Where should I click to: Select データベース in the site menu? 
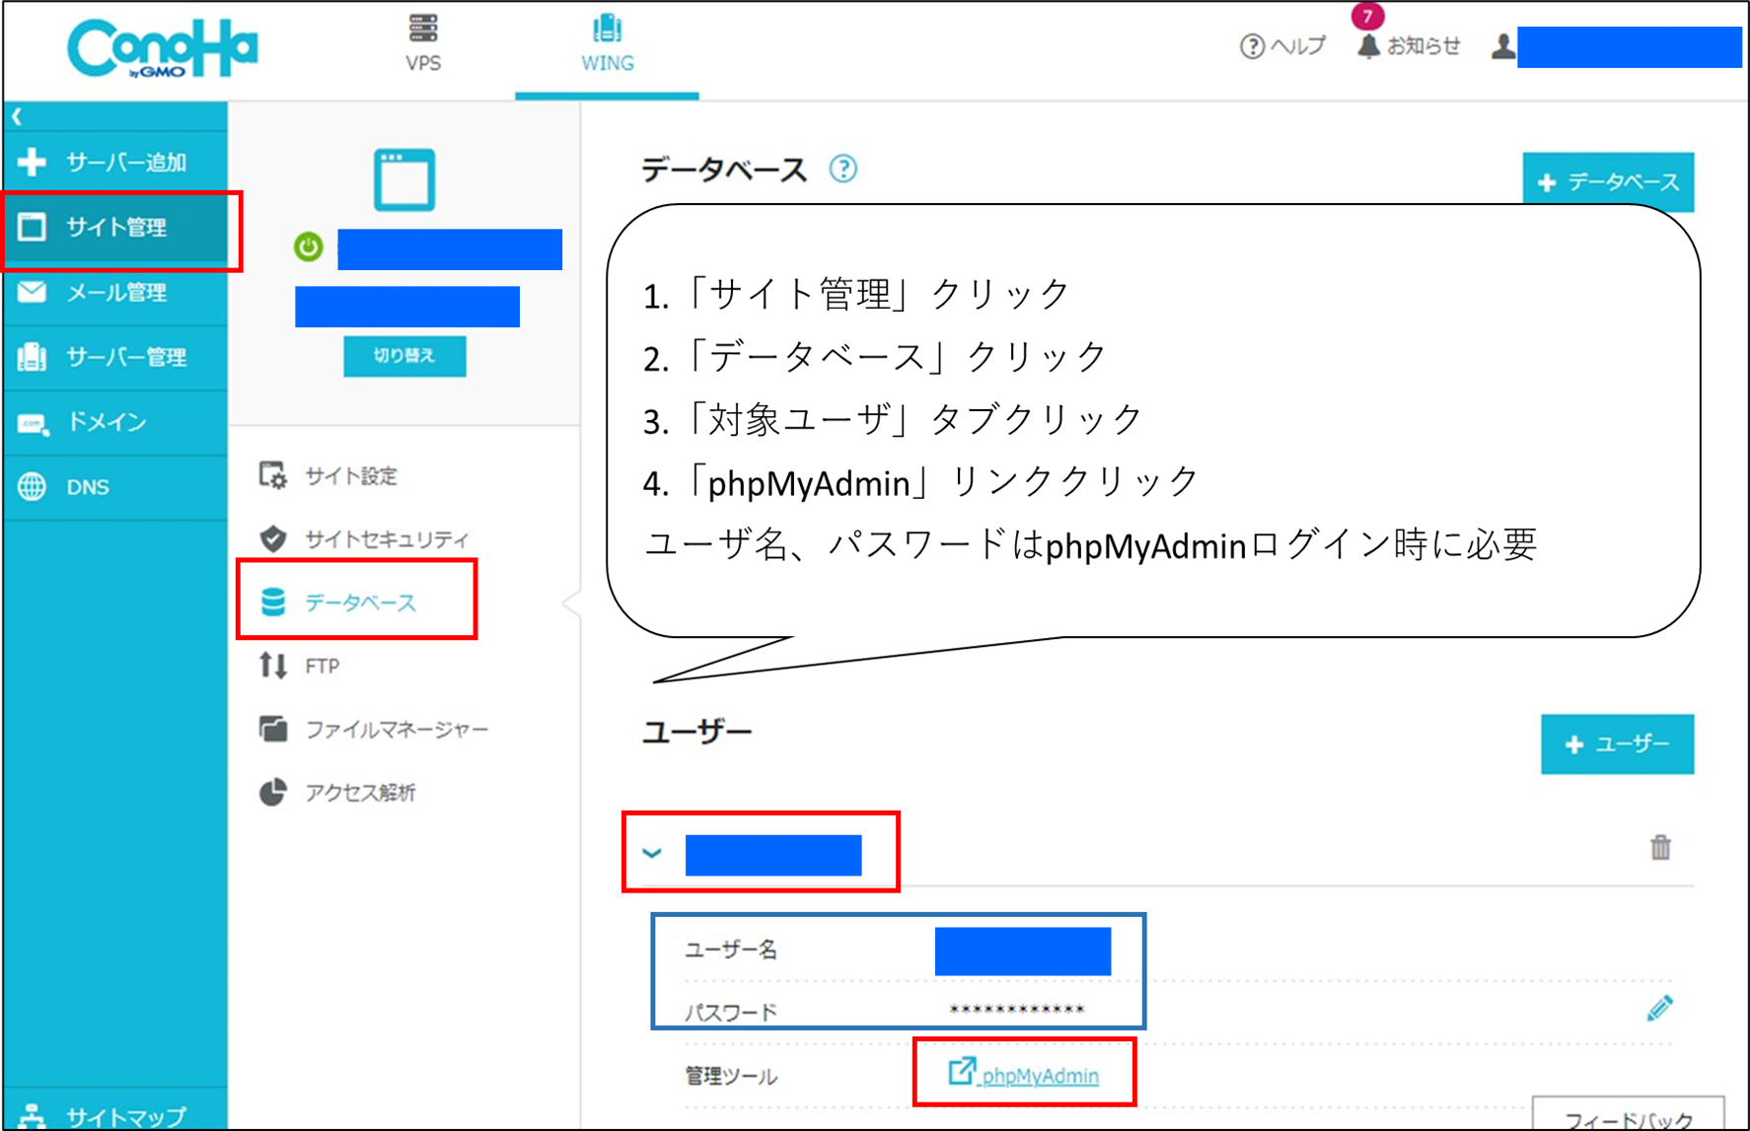(359, 601)
